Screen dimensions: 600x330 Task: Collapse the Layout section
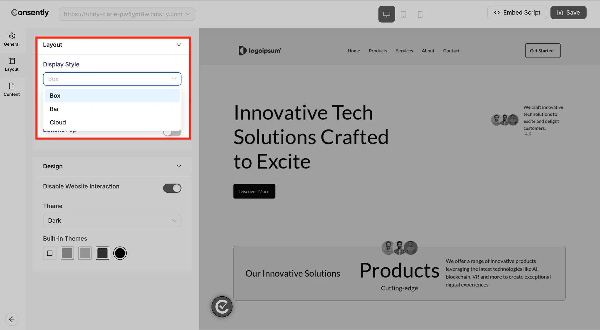(x=179, y=45)
